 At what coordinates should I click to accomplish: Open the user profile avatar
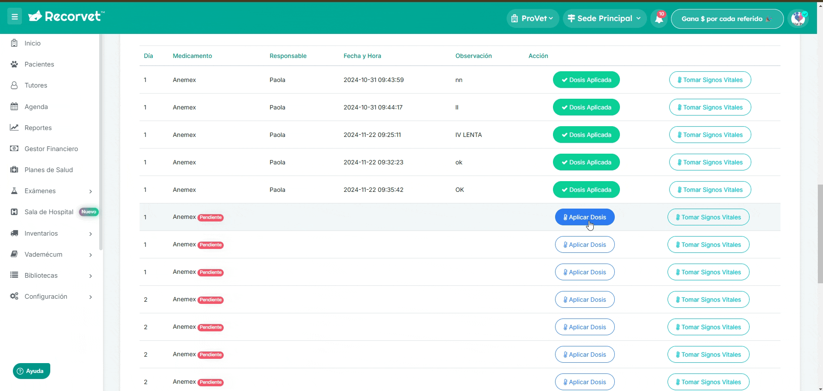tap(798, 18)
